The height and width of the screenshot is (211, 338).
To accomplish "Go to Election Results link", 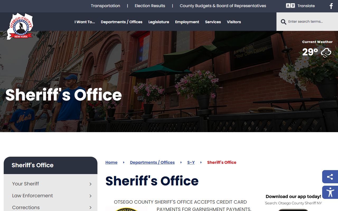I will coord(150,6).
